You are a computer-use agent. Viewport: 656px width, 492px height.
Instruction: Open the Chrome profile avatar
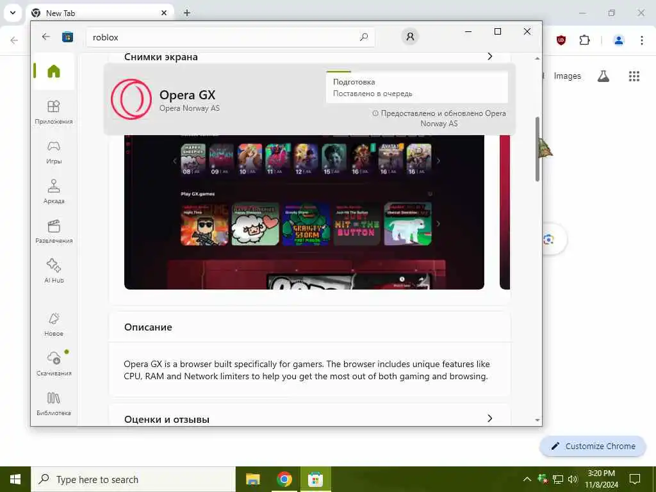point(619,40)
